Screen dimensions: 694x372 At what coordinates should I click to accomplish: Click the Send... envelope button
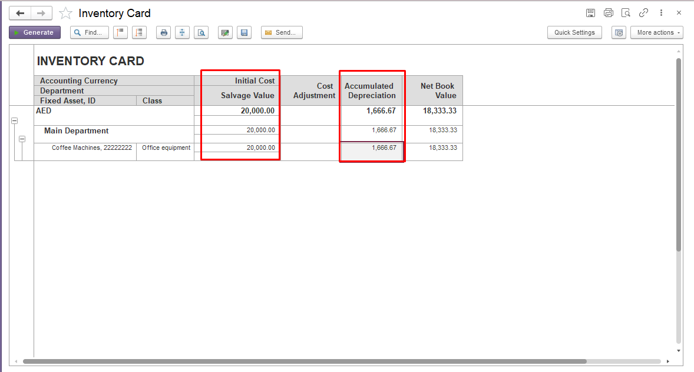pyautogui.click(x=282, y=32)
